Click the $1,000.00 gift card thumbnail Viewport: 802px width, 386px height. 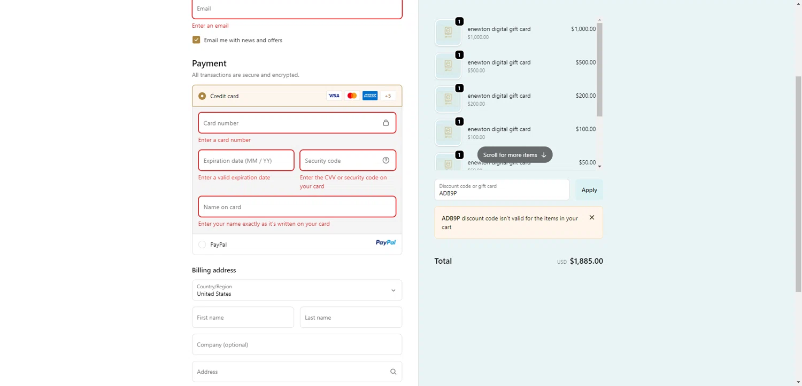[x=448, y=33]
